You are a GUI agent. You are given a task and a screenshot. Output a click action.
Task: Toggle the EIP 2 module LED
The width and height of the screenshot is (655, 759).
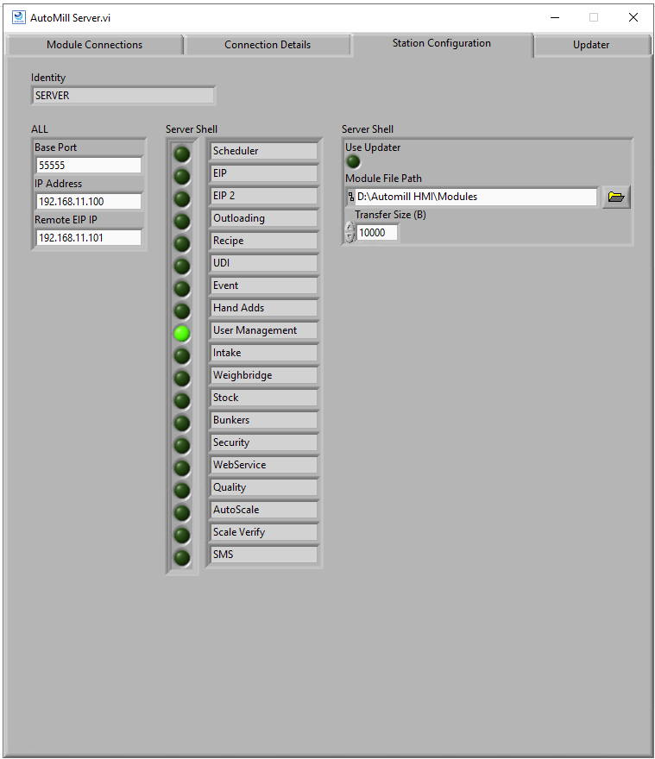[182, 199]
